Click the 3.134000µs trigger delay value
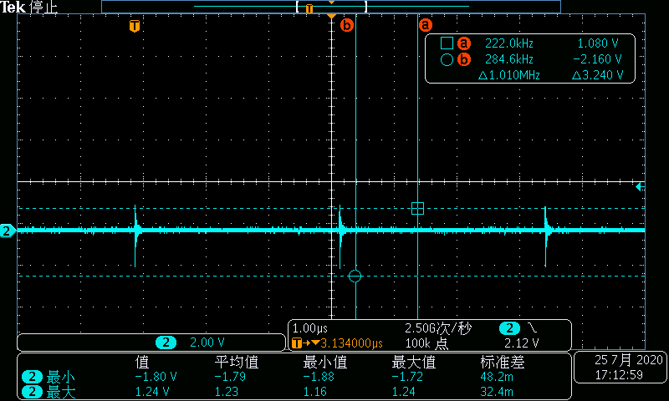Viewport: 669px width, 401px height. [351, 343]
